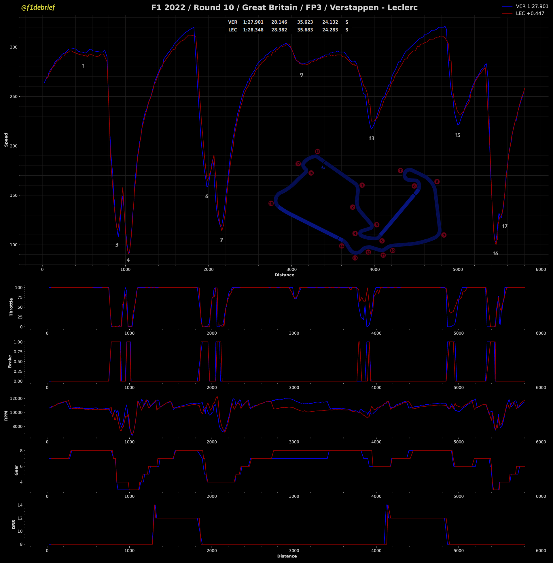The width and height of the screenshot is (553, 563).
Task: Click lap time "1:28.348" in the table
Action: pyautogui.click(x=253, y=30)
